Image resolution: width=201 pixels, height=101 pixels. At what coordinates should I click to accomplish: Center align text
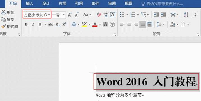coord(129,24)
